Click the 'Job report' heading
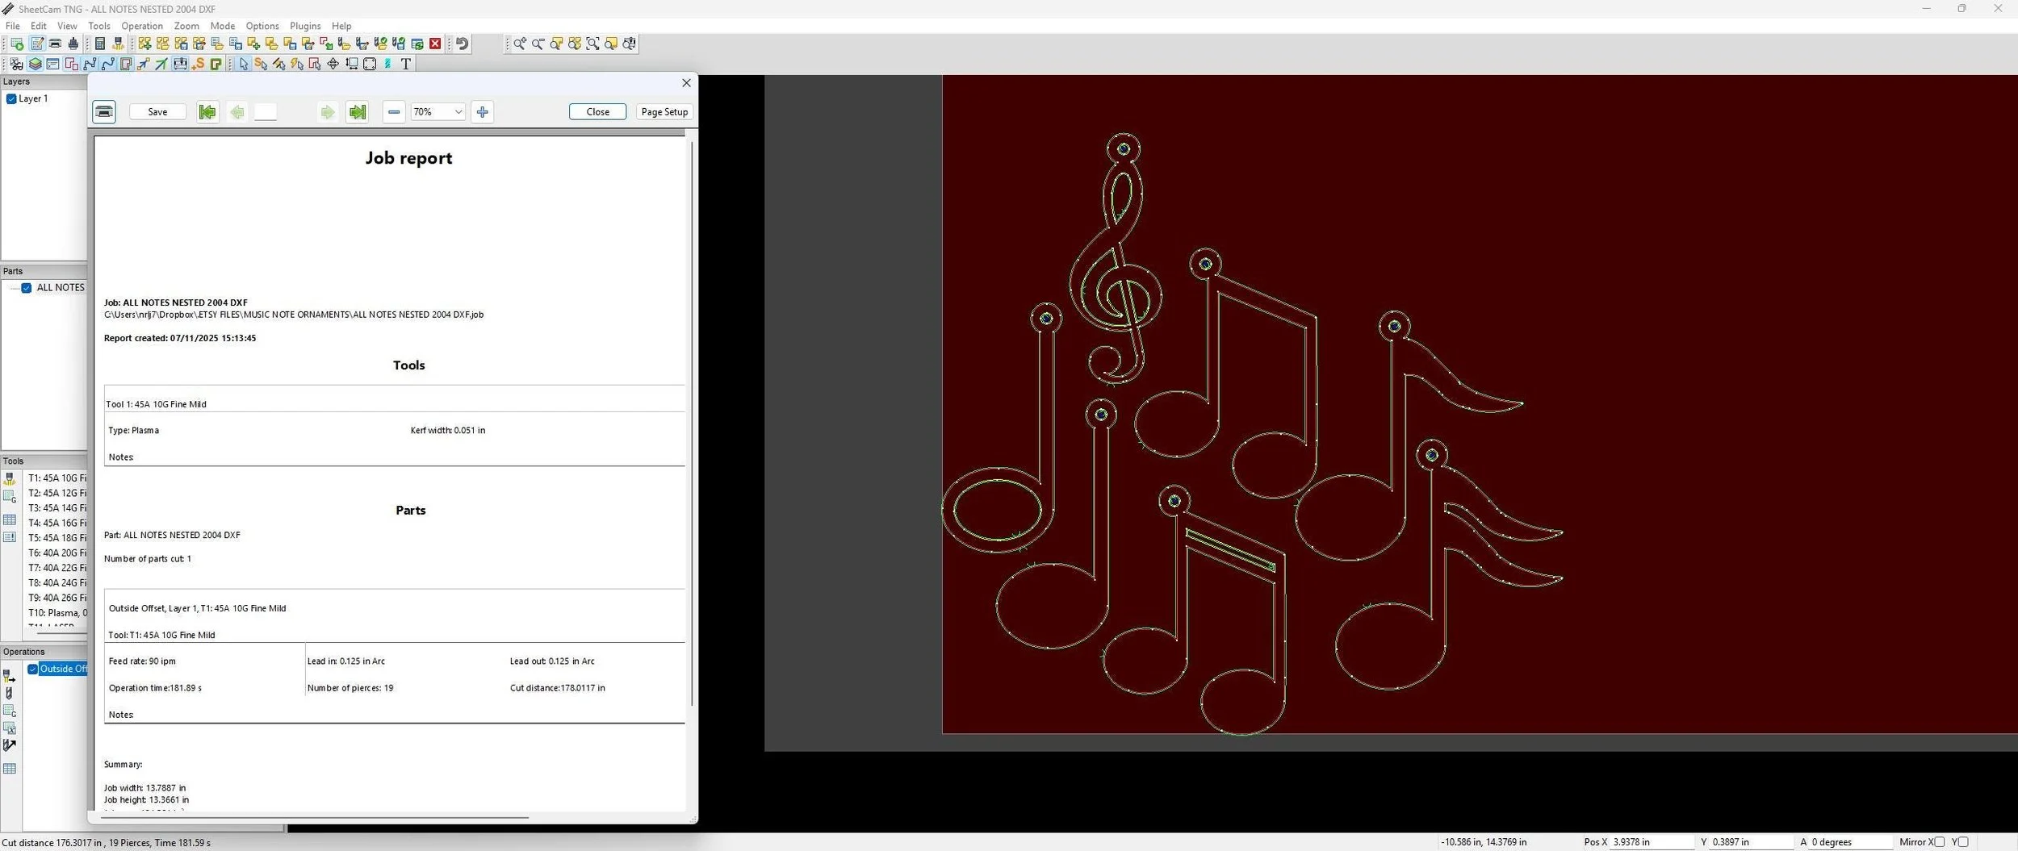 click(408, 158)
